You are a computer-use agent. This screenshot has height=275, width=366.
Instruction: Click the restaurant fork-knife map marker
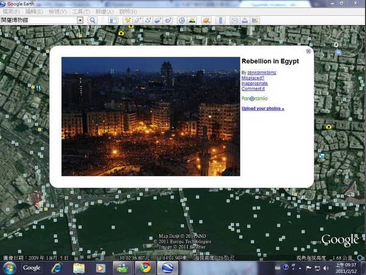click(38, 87)
